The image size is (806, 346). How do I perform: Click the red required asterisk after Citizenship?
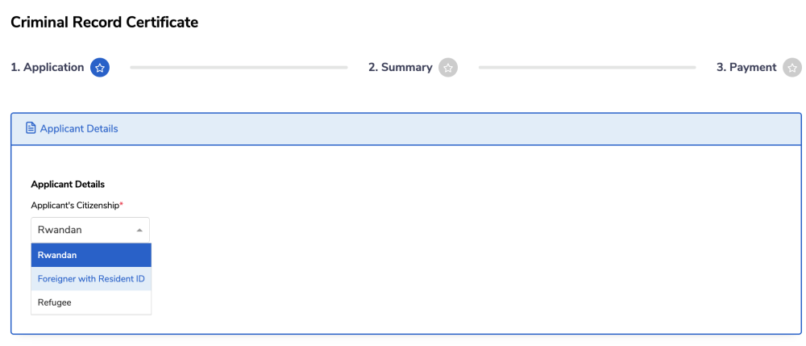pos(121,204)
